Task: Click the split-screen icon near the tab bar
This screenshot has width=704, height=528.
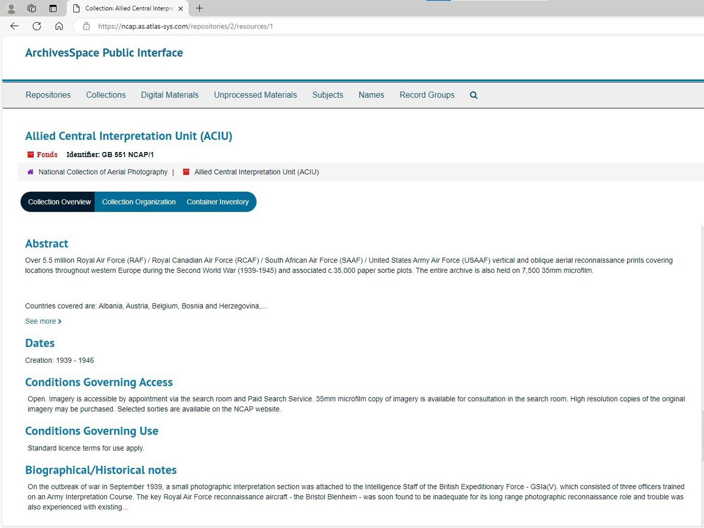Action: click(31, 8)
